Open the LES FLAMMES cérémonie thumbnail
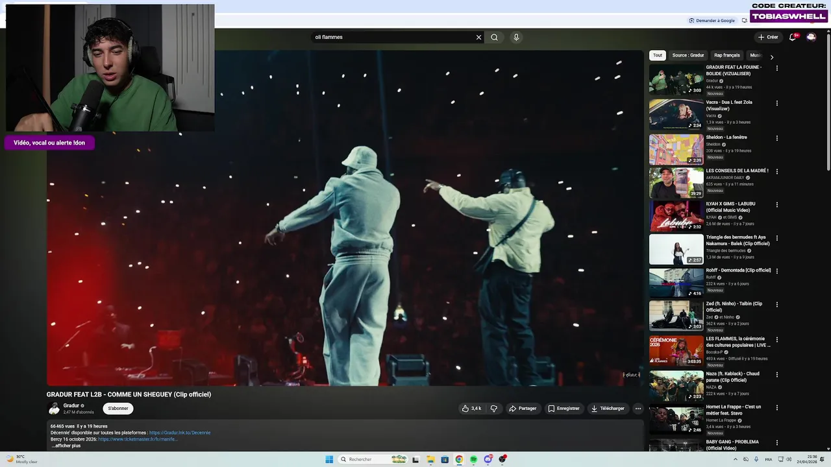The image size is (831, 467). (676, 350)
